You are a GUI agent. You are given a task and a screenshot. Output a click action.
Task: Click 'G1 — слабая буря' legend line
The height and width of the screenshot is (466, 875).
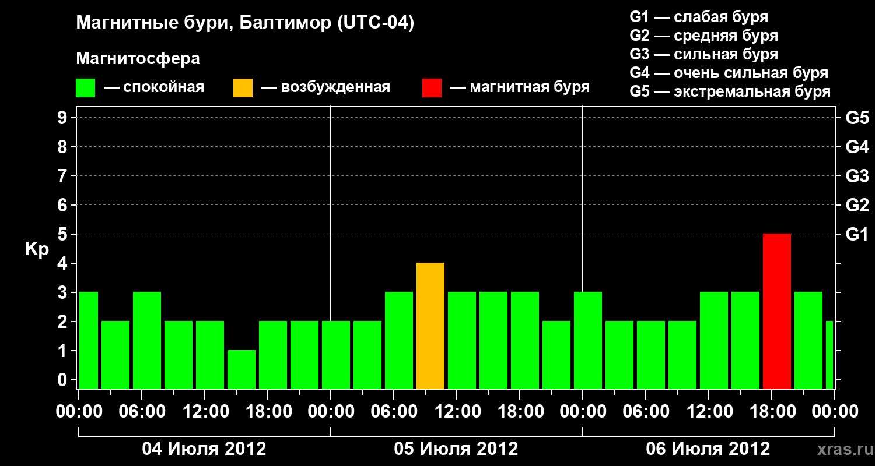pyautogui.click(x=699, y=17)
